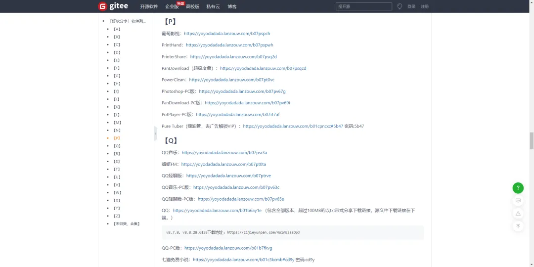Open the QQ link ending b01b6ay1e
Image resolution: width=534 pixels, height=267 pixels.
tap(217, 211)
